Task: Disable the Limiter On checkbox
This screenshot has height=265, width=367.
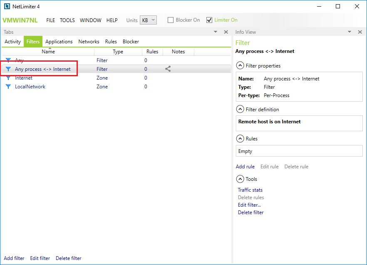Action: 209,20
